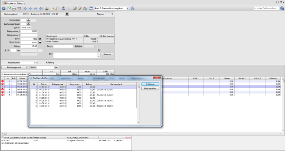Jump to last record with blue arrow
Image resolution: width=285 pixels, height=151 pixels.
pyautogui.click(x=41, y=9)
